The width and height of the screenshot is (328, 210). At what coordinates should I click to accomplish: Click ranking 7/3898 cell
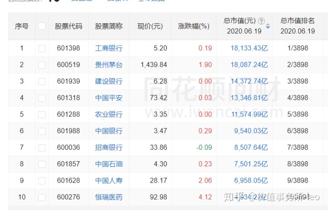tap(297, 147)
